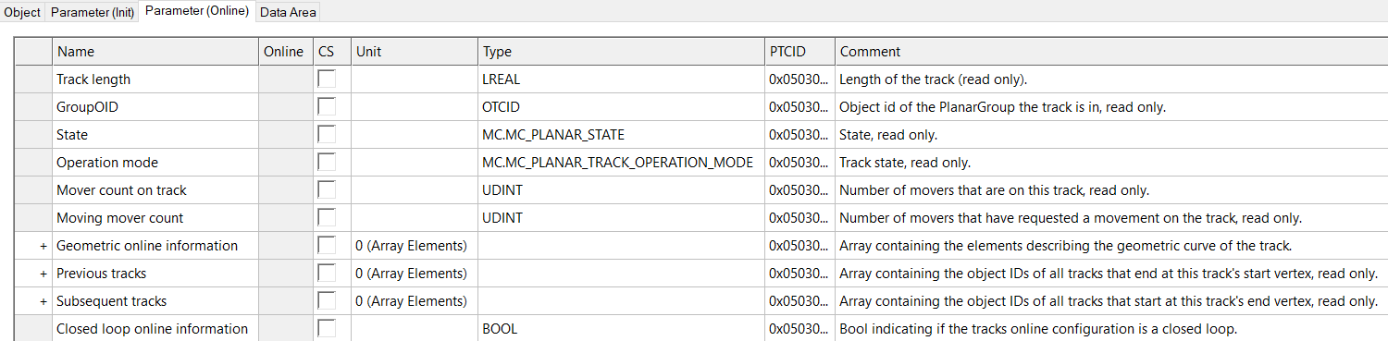This screenshot has height=341, width=1388.
Task: Click the PTCID column header
Action: pos(799,52)
